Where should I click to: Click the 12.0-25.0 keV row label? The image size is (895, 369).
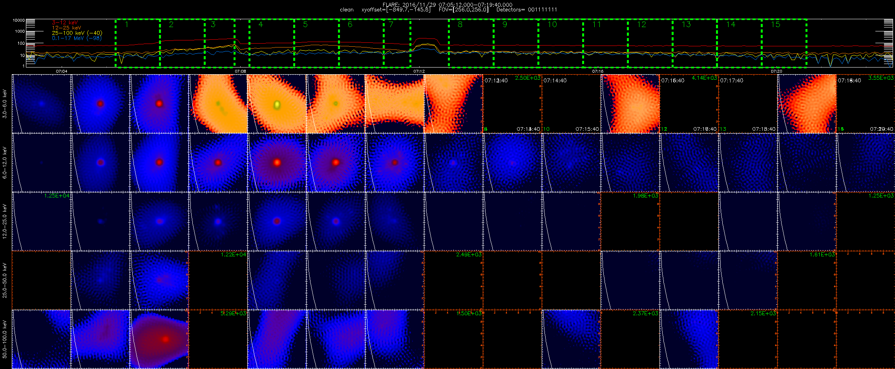[x=5, y=221]
